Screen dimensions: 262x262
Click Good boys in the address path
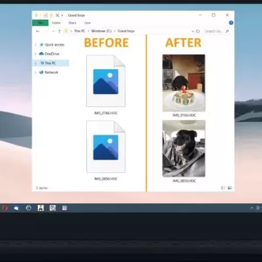point(126,31)
